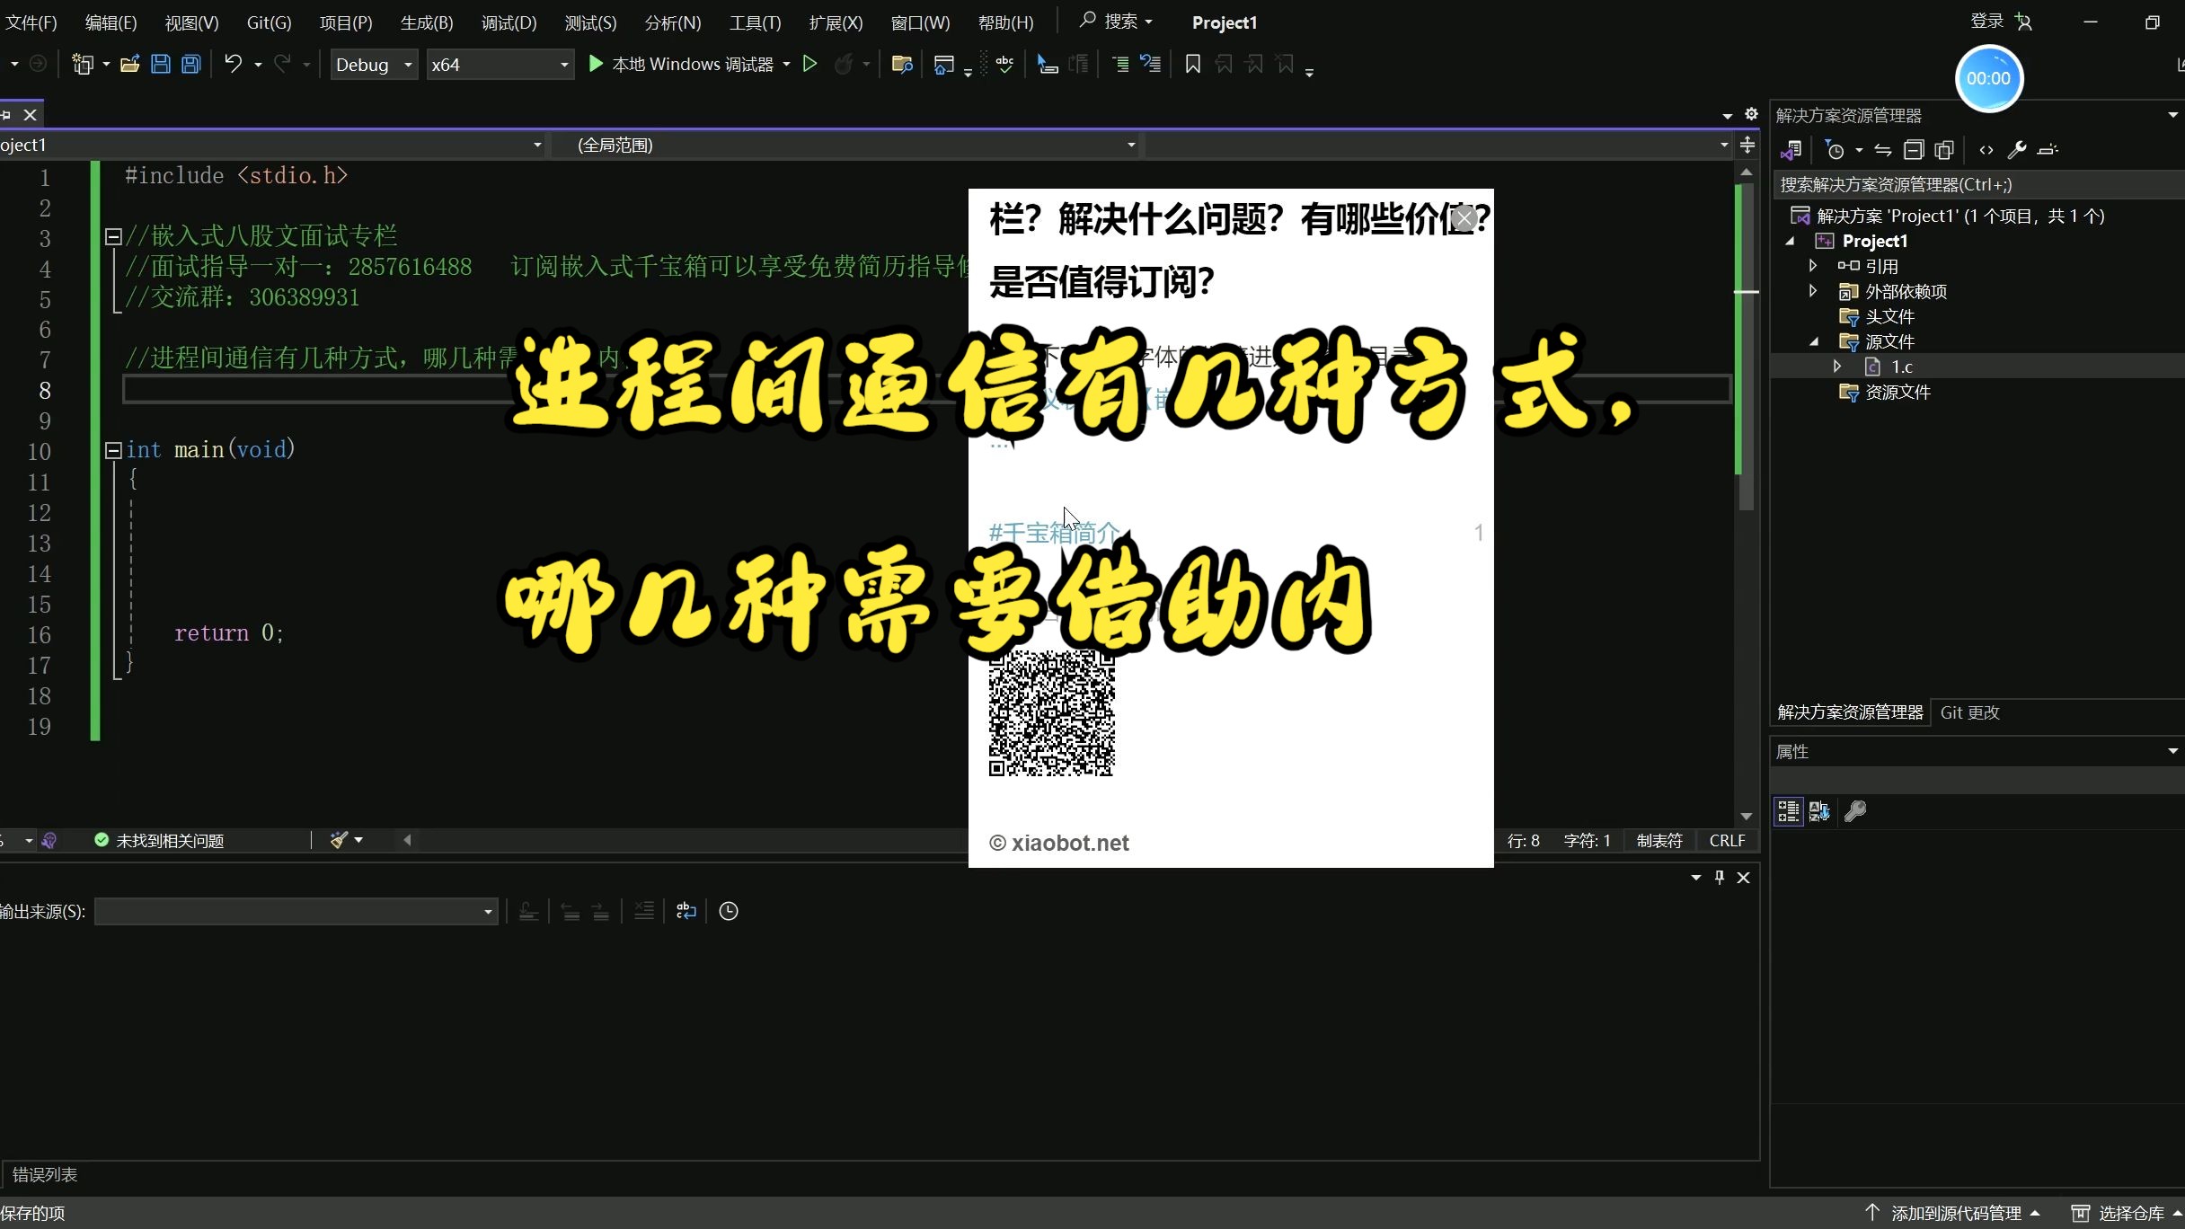Click the Save All toolbar icon
This screenshot has width=2185, height=1229.
(190, 64)
